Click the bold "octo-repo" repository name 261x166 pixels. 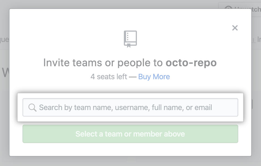(191, 63)
